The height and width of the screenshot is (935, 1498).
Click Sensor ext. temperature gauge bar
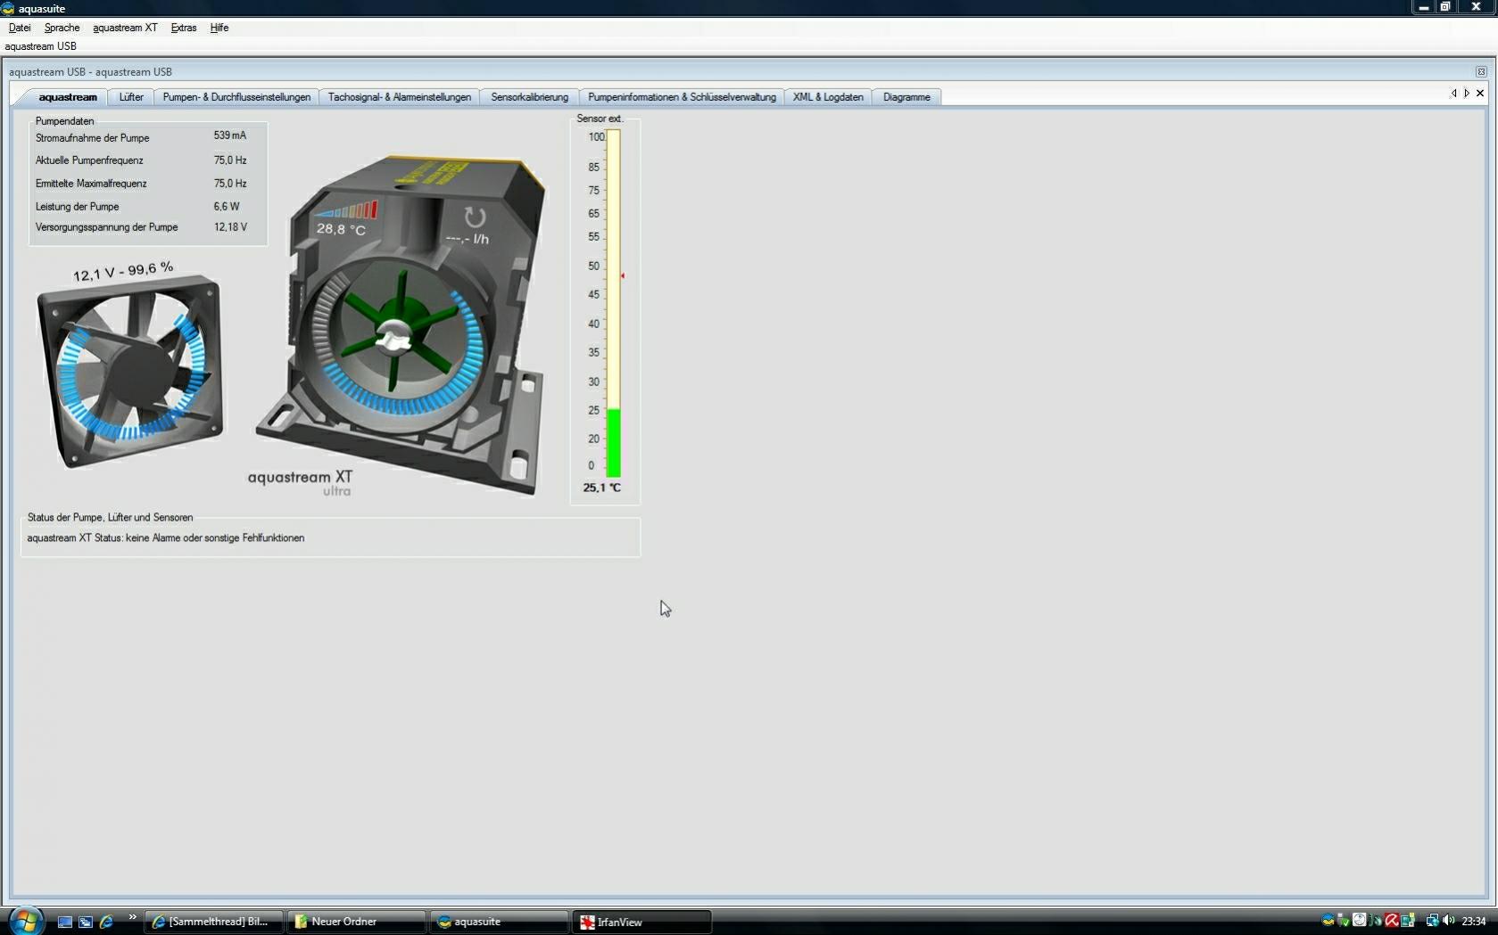click(x=614, y=303)
